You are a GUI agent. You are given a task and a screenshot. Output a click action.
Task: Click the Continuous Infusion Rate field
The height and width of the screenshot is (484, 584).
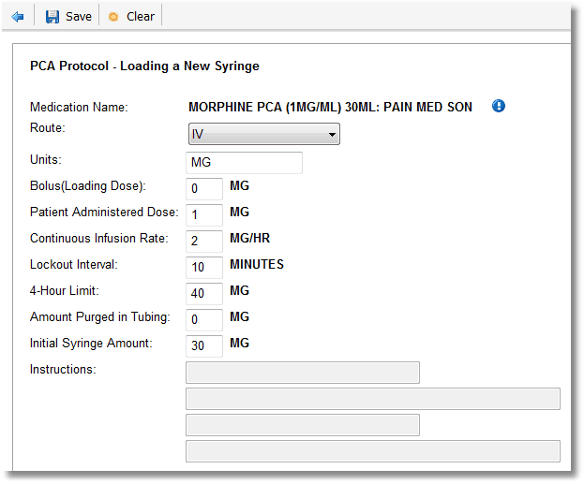(204, 242)
